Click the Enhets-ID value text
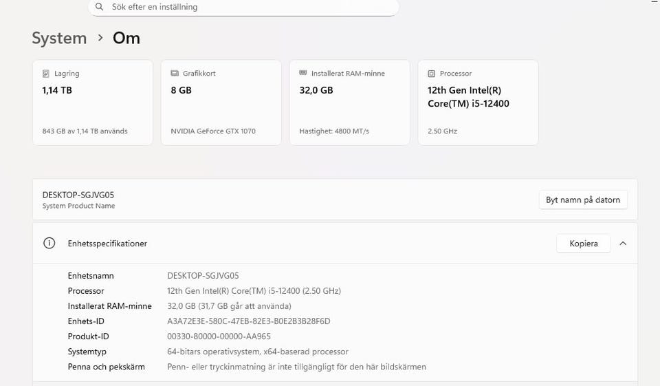The height and width of the screenshot is (386, 660). [249, 321]
